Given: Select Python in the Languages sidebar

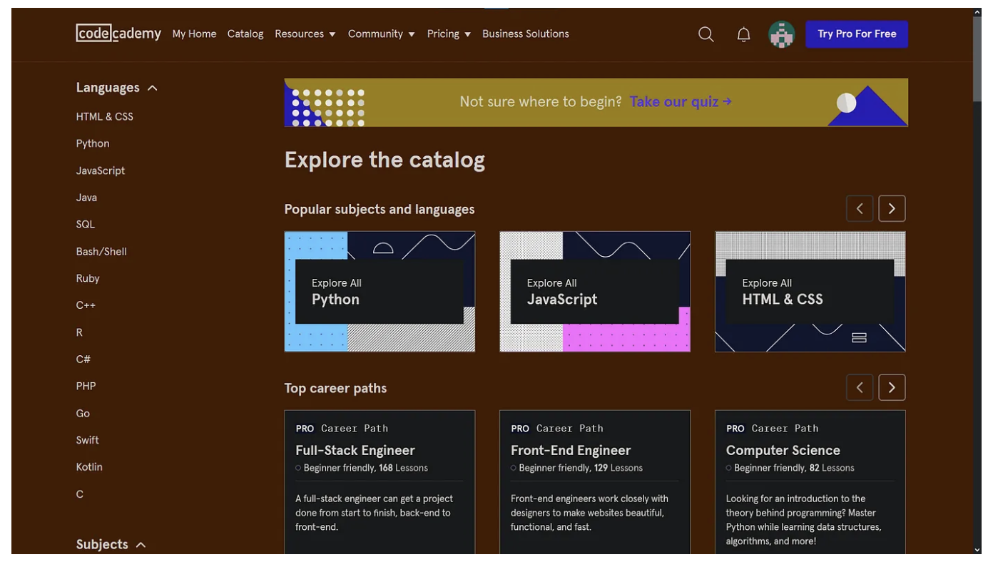Looking at the screenshot, I should [x=93, y=143].
